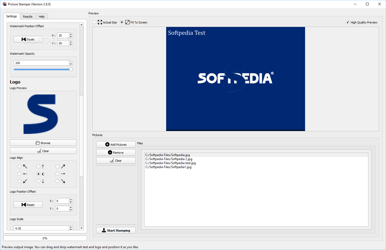The image size is (386, 250).
Task: Click the settings panel scrollbar down arrow
Action: (x=81, y=228)
